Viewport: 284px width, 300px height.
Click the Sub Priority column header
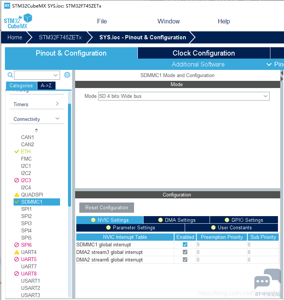pos(263,237)
